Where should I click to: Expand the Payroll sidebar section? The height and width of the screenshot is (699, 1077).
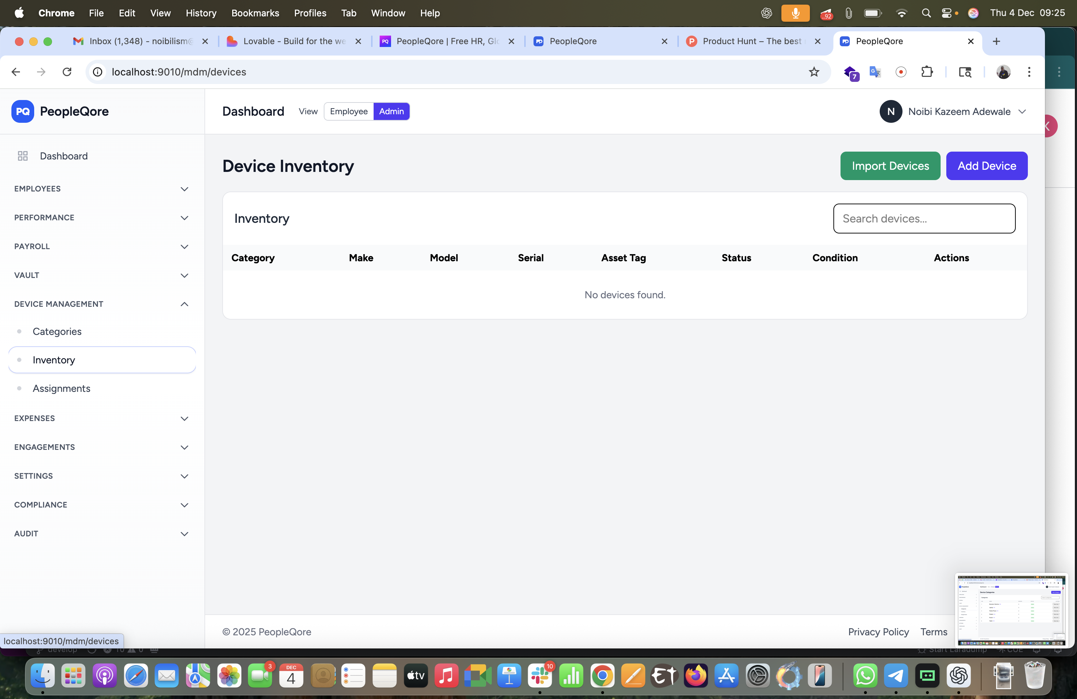click(184, 246)
